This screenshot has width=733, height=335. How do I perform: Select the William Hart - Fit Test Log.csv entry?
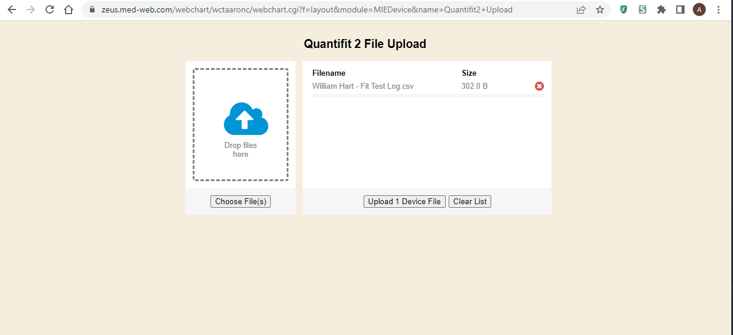363,86
